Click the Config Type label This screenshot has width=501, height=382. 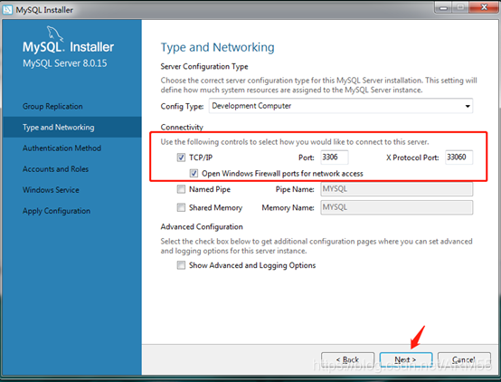click(182, 106)
